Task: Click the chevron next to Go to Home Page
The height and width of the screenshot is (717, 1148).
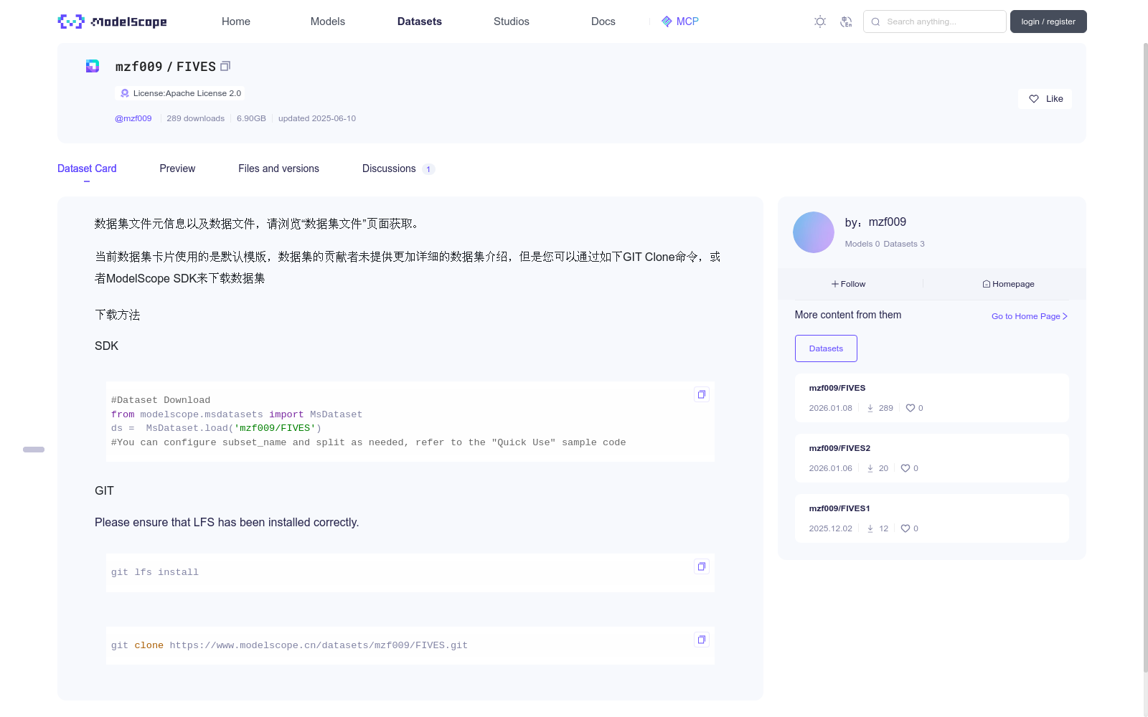Action: (x=1065, y=316)
